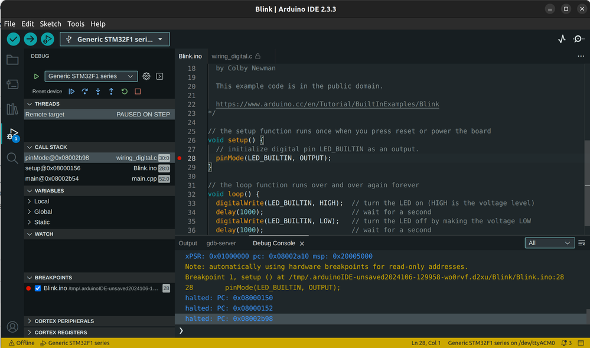Switch to the gdb-server tab
The image size is (590, 348).
(221, 243)
